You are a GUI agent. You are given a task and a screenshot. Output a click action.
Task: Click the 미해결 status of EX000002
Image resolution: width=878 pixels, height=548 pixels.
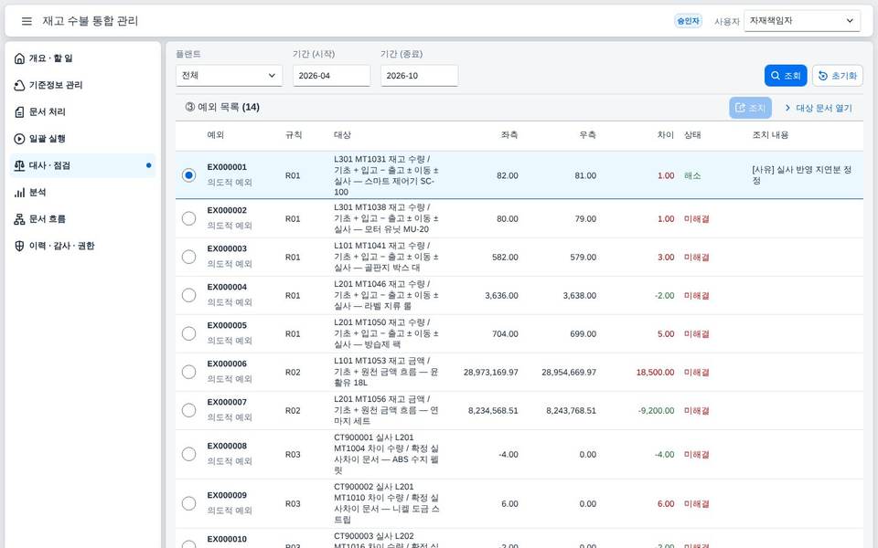697,218
